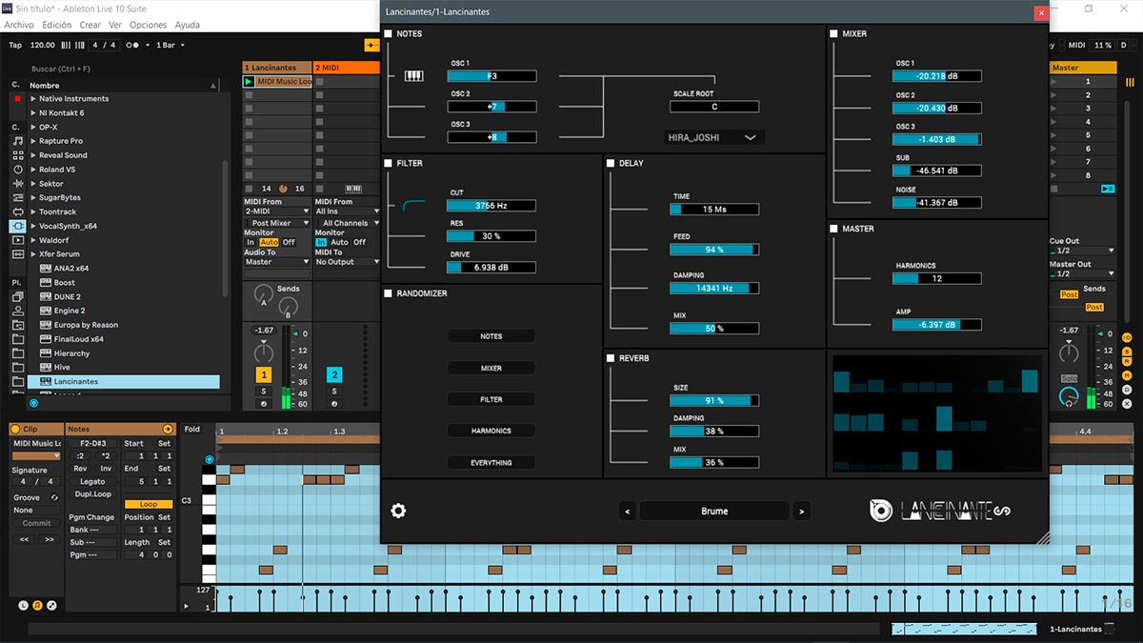Click the Dupl.Loop button

(92, 494)
